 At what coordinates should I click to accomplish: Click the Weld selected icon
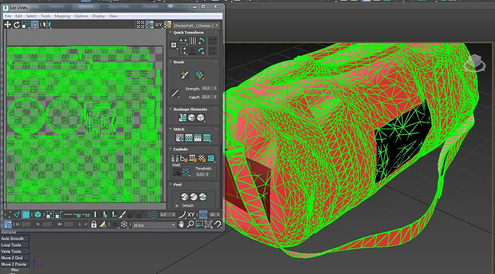177,172
